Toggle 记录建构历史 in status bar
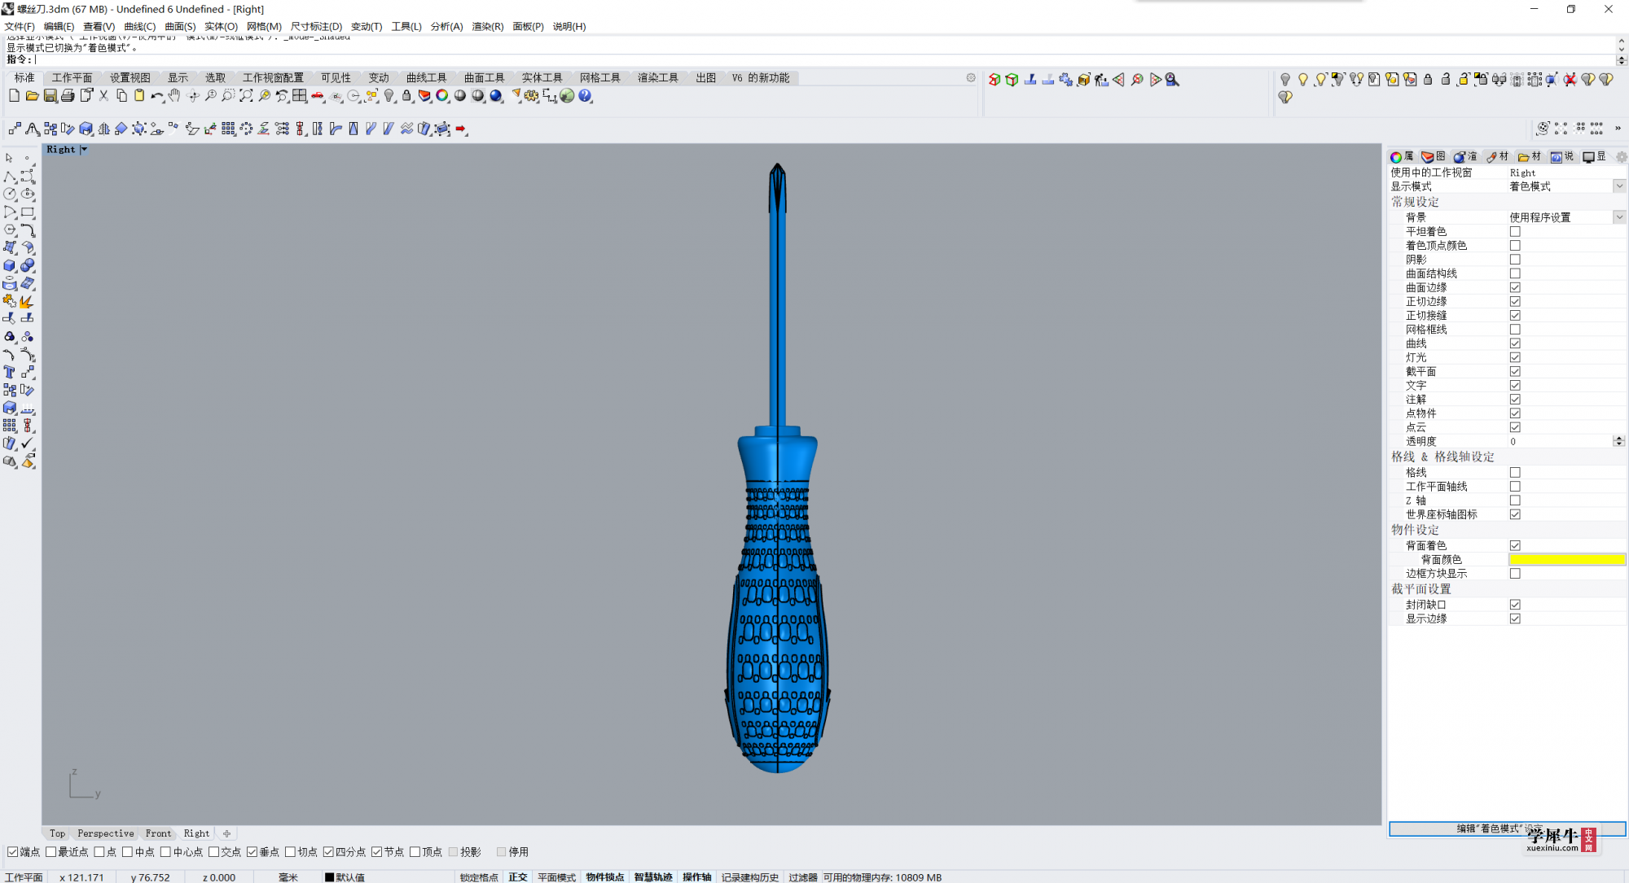1629x883 pixels. 750,877
